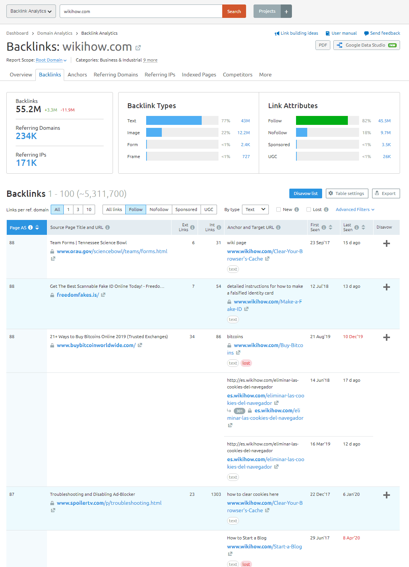Click sort arrows on Last Seen column
409x567 pixels.
(x=363, y=227)
